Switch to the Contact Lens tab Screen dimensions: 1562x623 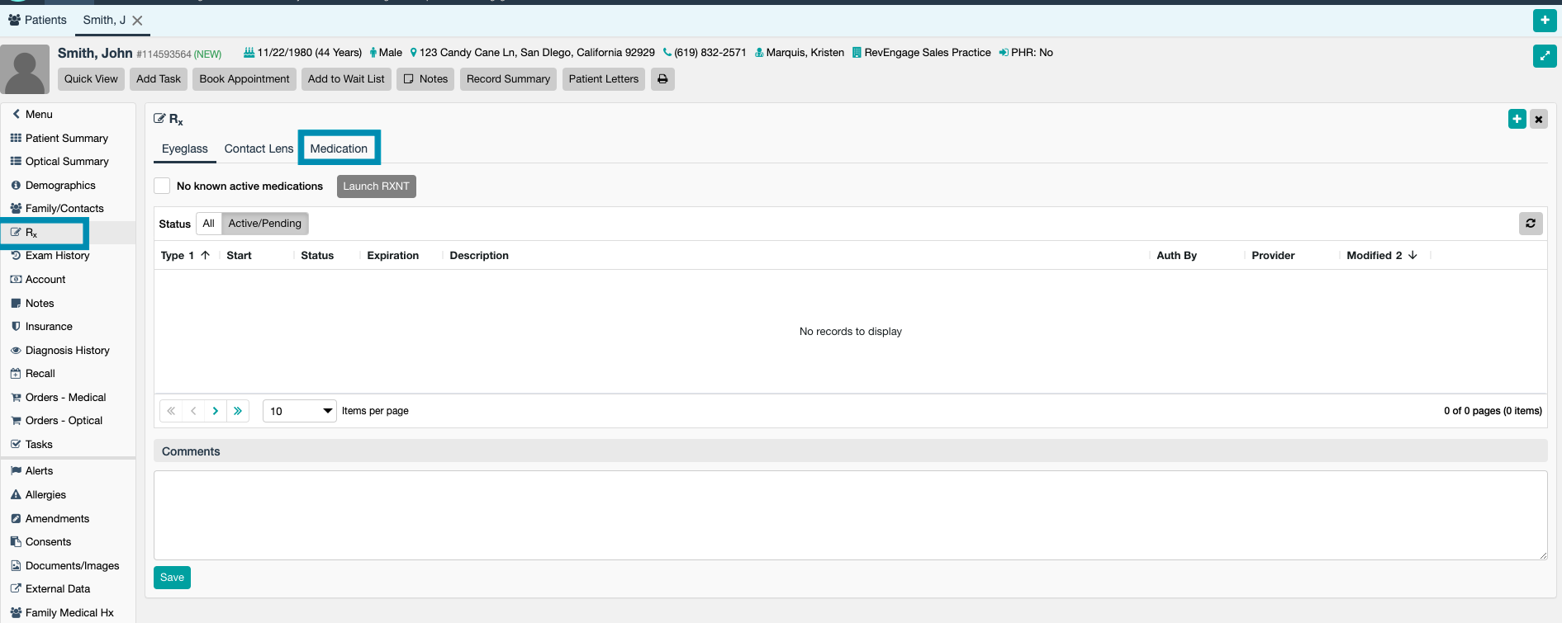[259, 149]
